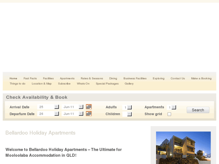Image resolution: width=219 pixels, height=164 pixels.
Task: Click the apartment building photo thumbnail
Action: tap(183, 148)
